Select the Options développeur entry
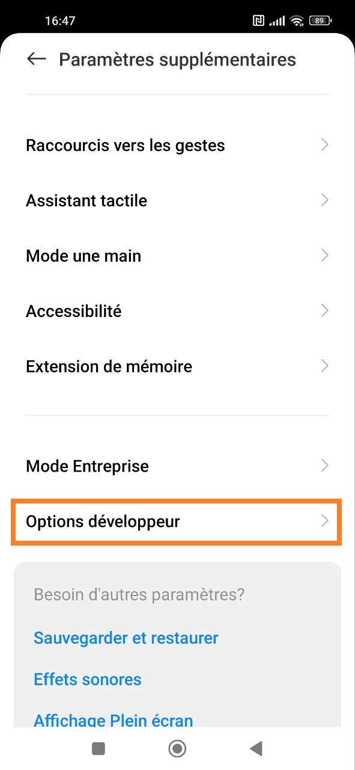Image resolution: width=355 pixels, height=770 pixels. tap(177, 521)
